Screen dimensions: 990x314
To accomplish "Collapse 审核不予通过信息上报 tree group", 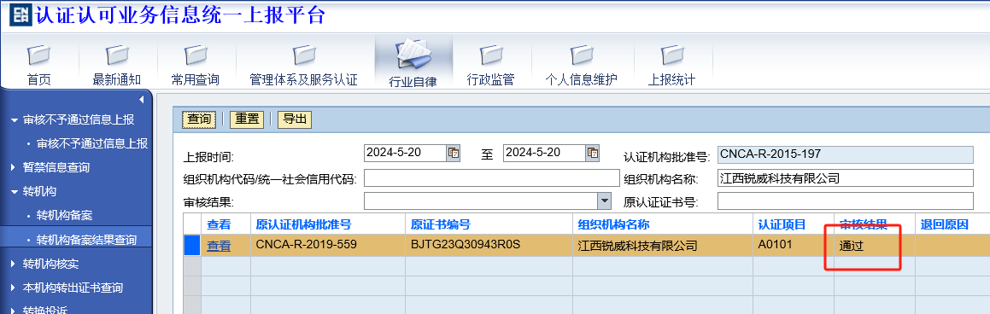I will (14, 119).
